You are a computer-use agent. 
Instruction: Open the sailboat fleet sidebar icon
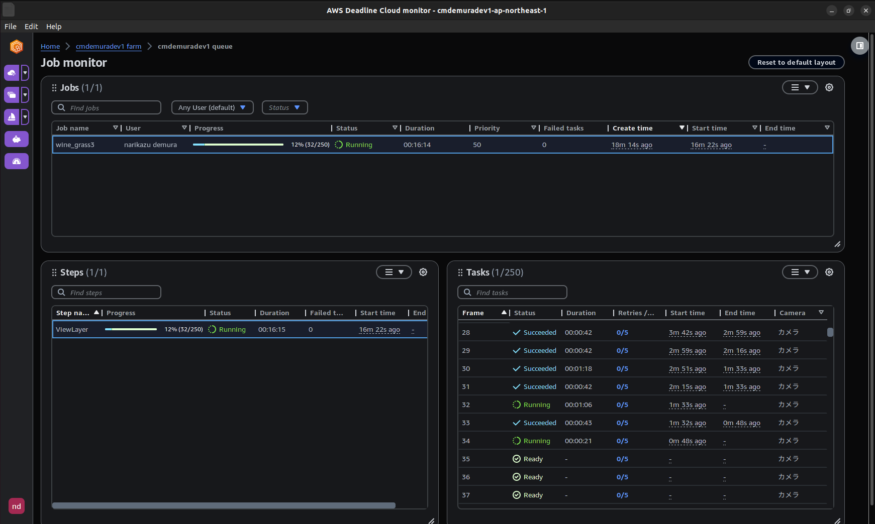point(12,117)
